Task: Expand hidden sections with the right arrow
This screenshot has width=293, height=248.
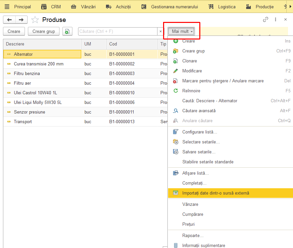Action: click(x=290, y=7)
